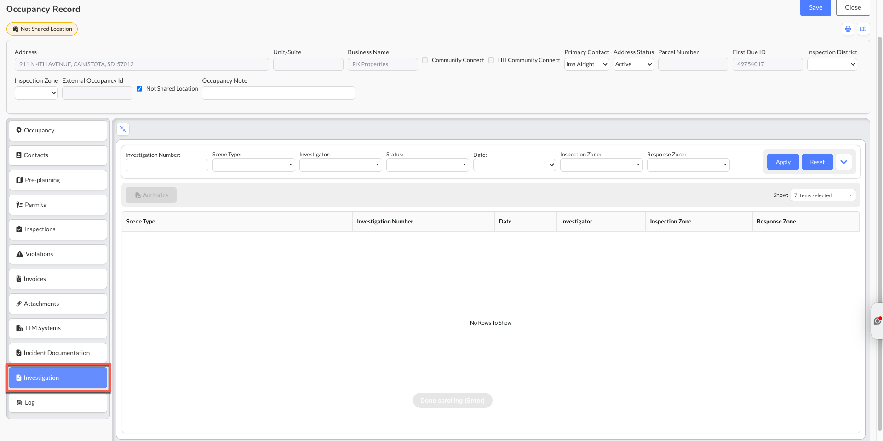Open the map icon beside print
This screenshot has width=883, height=441.
coord(864,29)
